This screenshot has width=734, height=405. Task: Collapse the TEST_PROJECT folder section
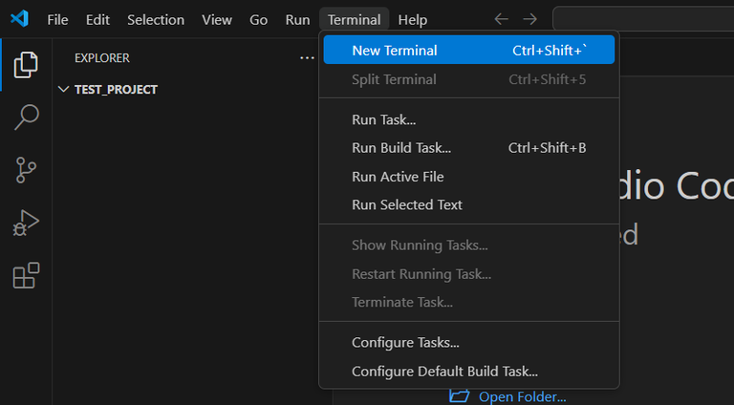click(64, 90)
